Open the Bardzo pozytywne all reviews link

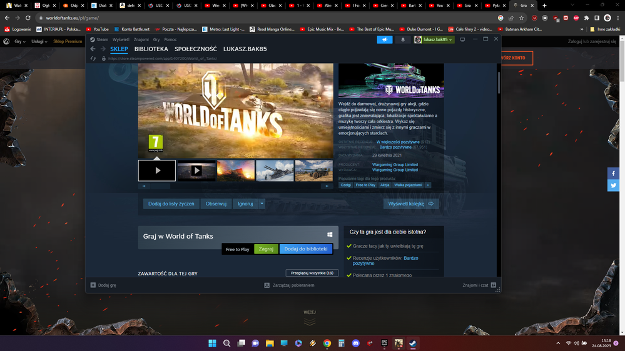point(395,147)
